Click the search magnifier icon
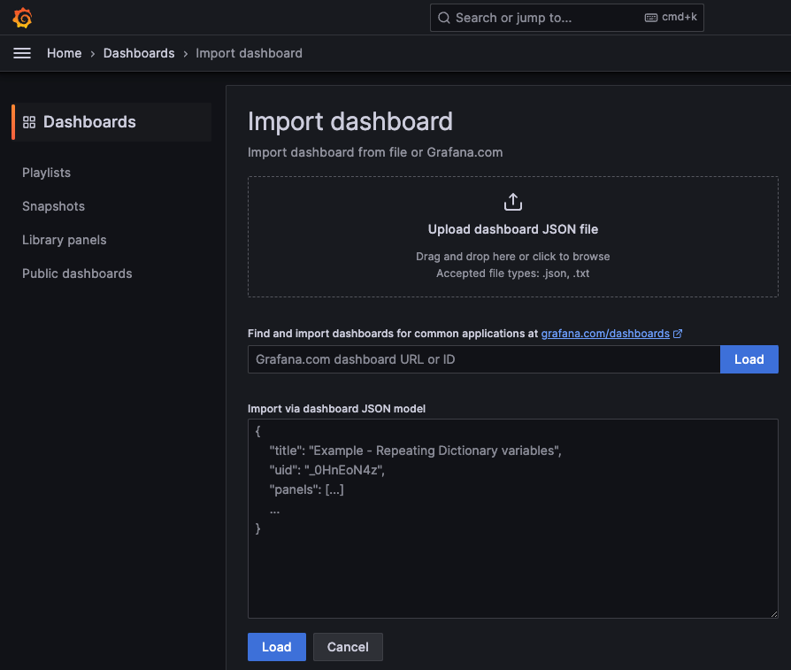The height and width of the screenshot is (670, 791). 444,19
